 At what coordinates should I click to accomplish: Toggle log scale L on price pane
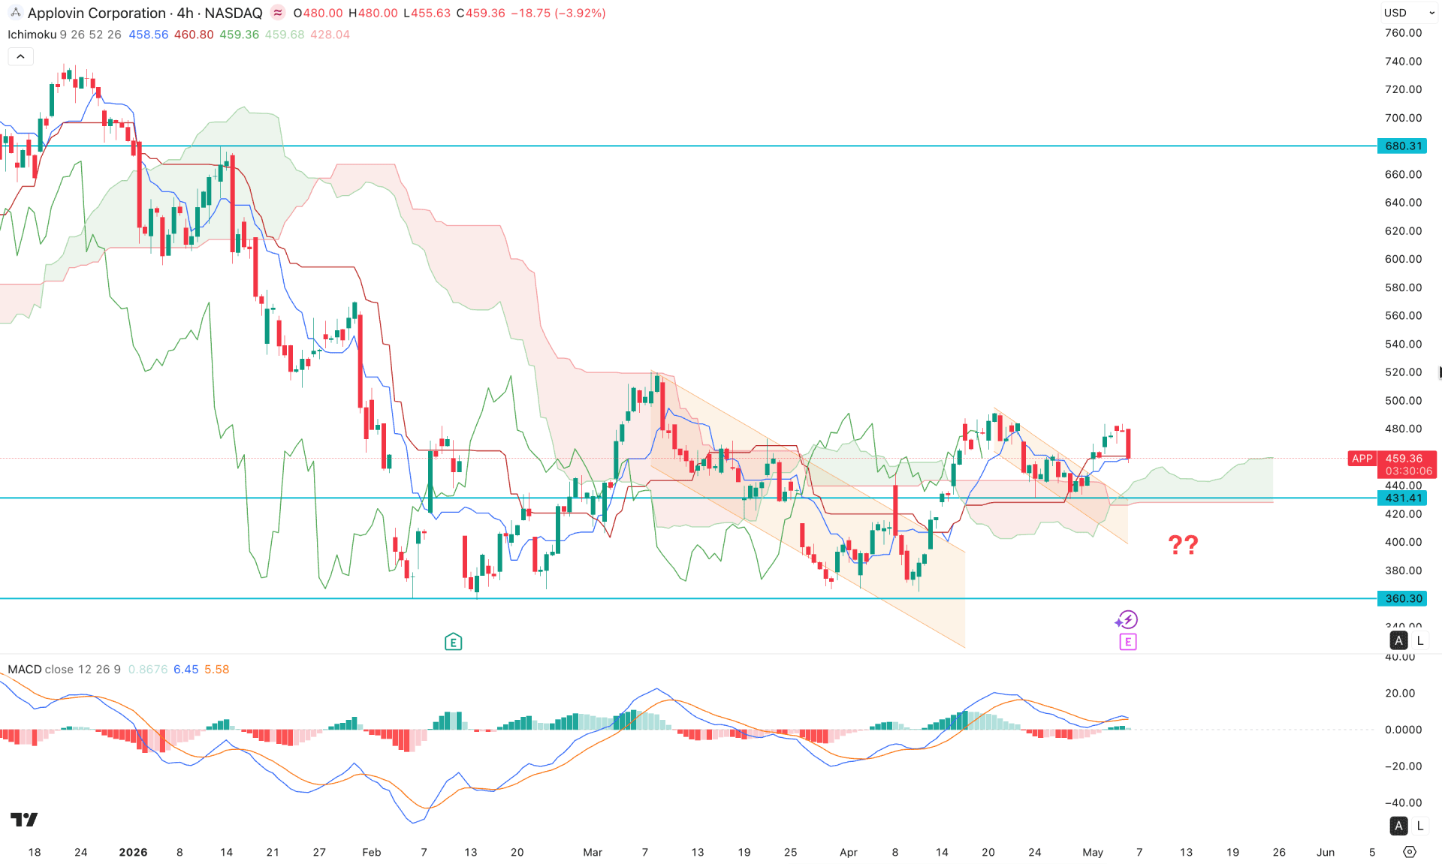1420,640
